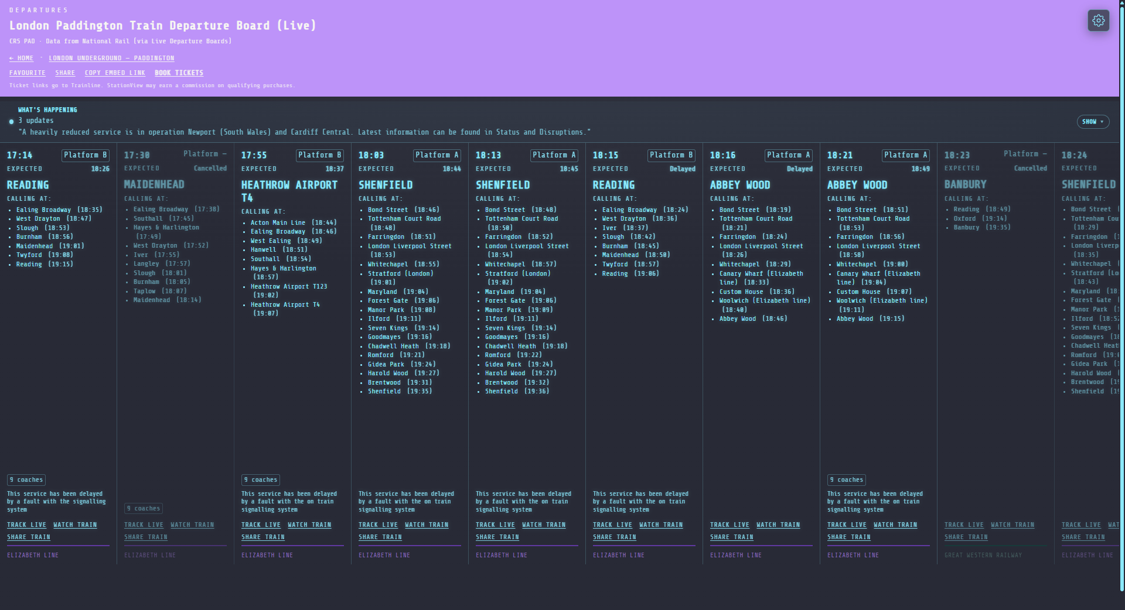Share train for the 18:16 Abbey Wood service
The height and width of the screenshot is (610, 1125).
pyautogui.click(x=732, y=537)
